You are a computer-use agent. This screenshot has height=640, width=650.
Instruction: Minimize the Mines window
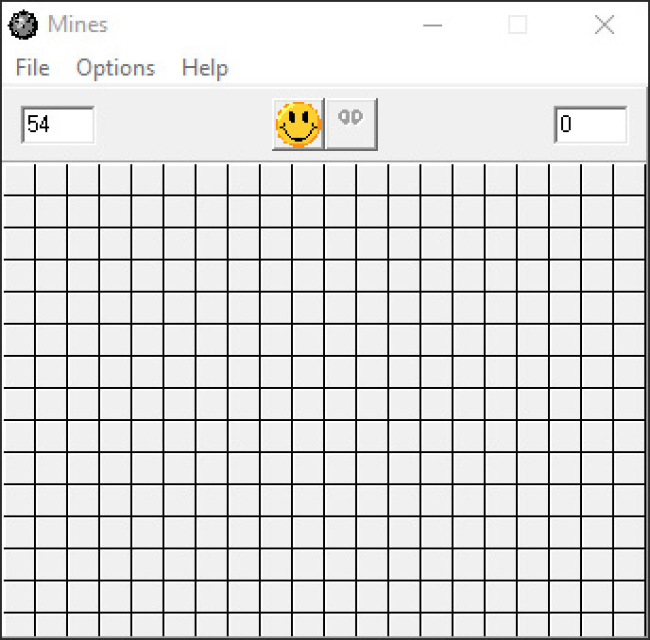click(x=432, y=25)
